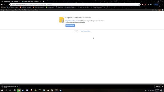Open the Privacy & Terms link
Screen dimensions: 164x92
tap(87, 31)
